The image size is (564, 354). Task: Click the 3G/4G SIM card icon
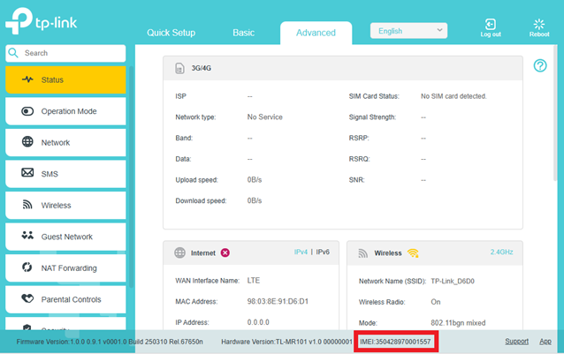pyautogui.click(x=178, y=66)
